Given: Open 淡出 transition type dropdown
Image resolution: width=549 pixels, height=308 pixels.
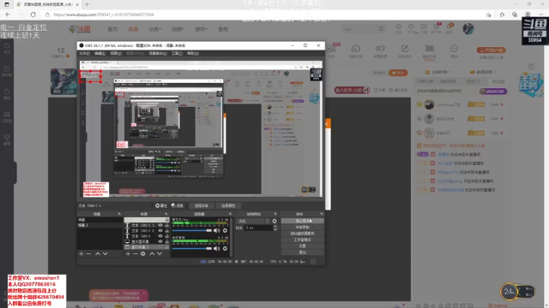Looking at the screenshot, I should pos(254,221).
